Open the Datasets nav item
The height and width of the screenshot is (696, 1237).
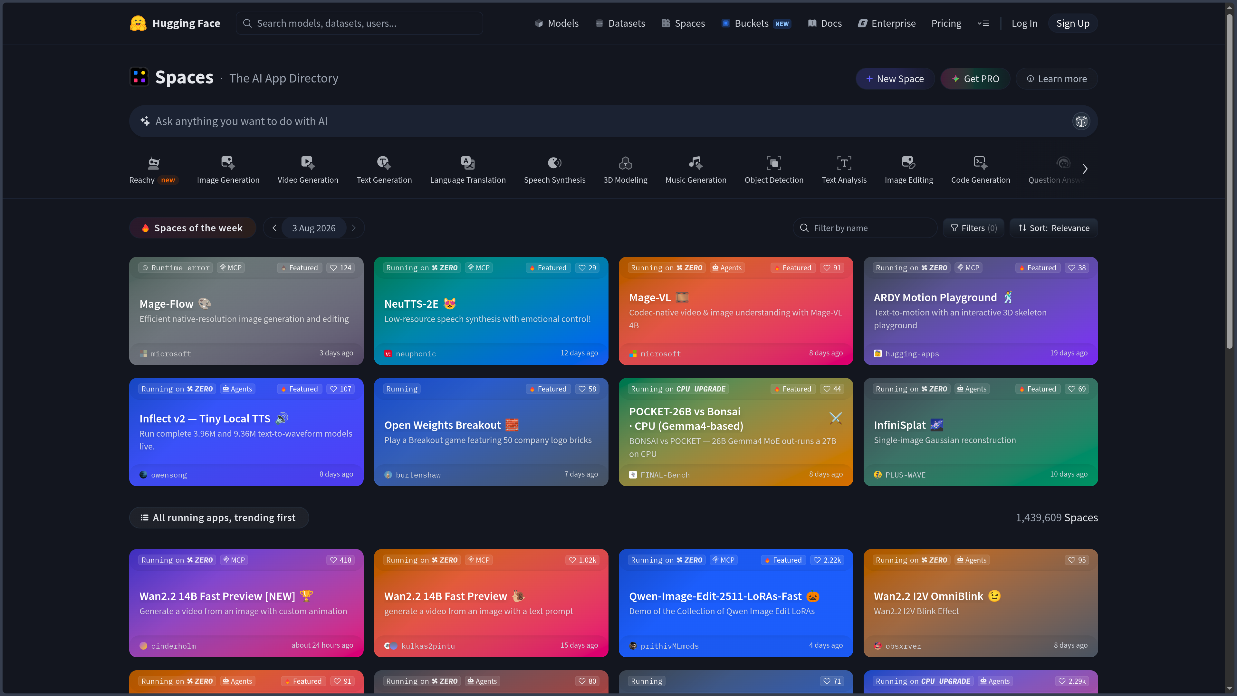click(620, 23)
